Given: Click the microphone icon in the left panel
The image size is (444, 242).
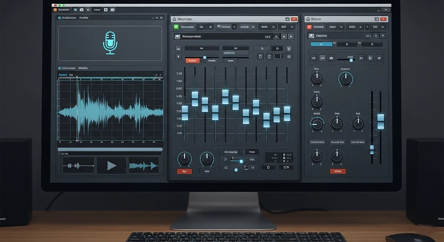Looking at the screenshot, I should [110, 43].
